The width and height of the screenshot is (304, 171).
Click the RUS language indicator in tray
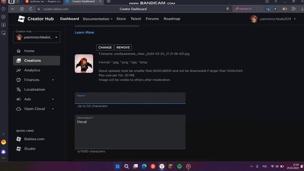tap(265, 166)
